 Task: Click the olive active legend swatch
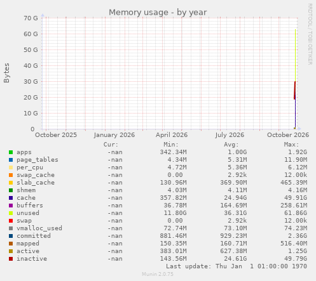[x=11, y=251]
